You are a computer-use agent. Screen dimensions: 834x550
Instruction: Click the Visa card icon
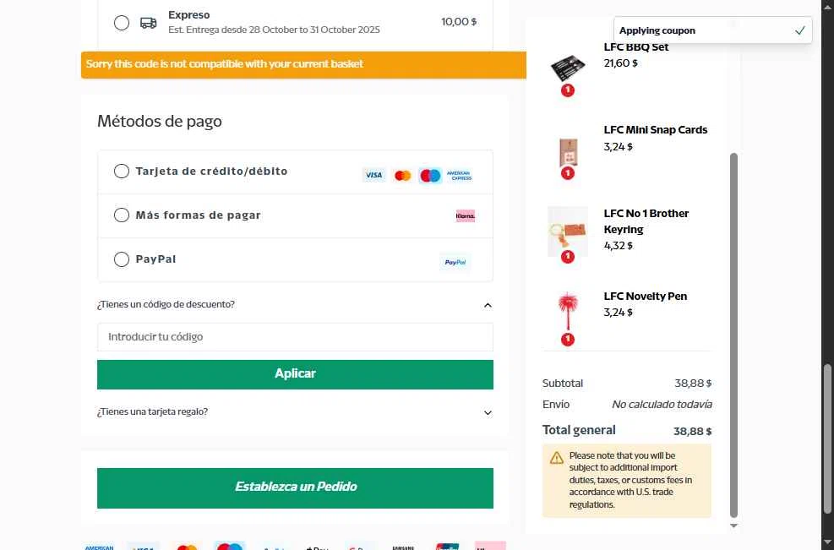pos(373,176)
